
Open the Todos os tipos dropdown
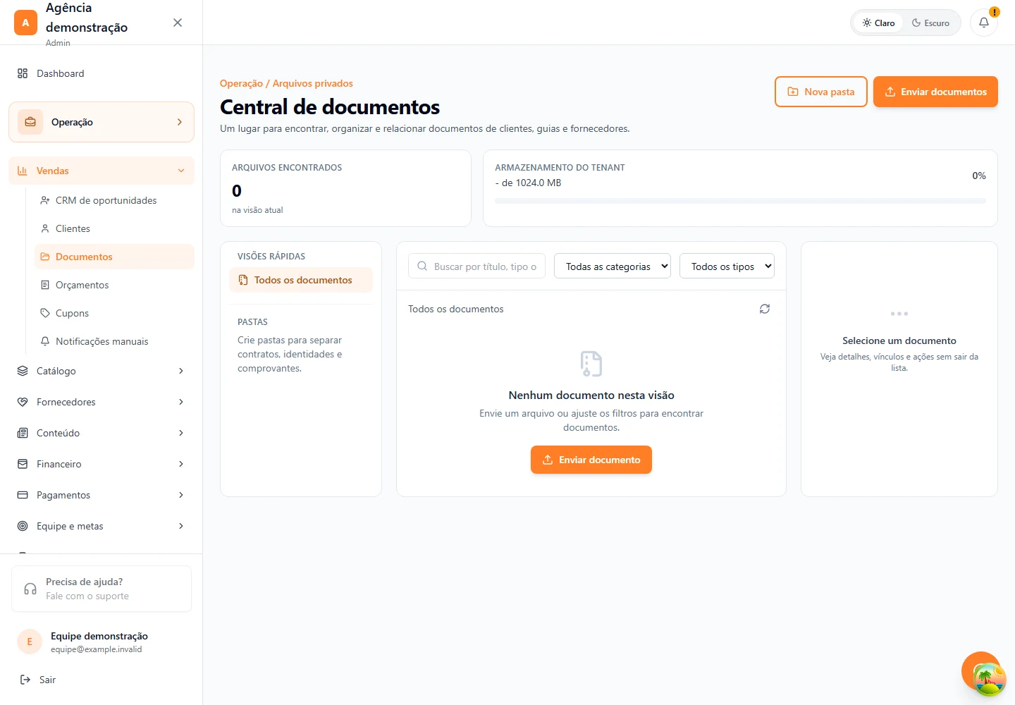click(x=727, y=266)
